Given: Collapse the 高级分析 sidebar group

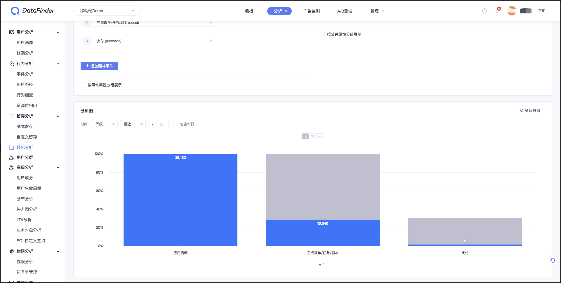Looking at the screenshot, I should [58, 167].
